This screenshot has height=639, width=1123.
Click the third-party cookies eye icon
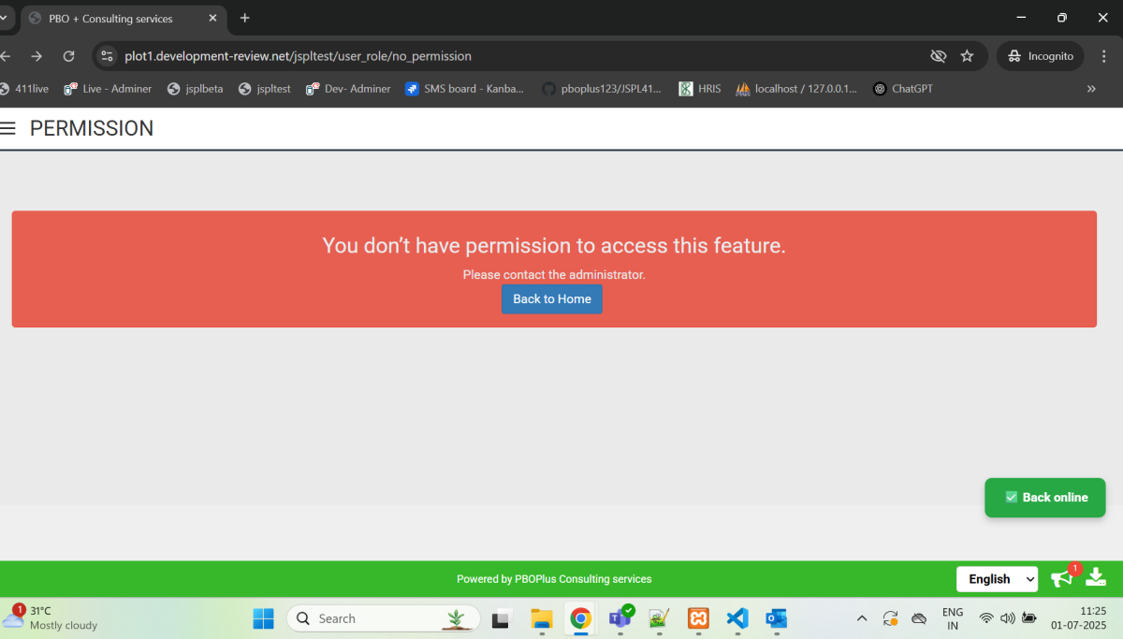[x=938, y=56]
